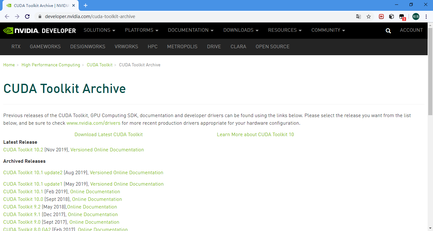Click the scrollbar up arrow
The image size is (433, 231).
430,25
